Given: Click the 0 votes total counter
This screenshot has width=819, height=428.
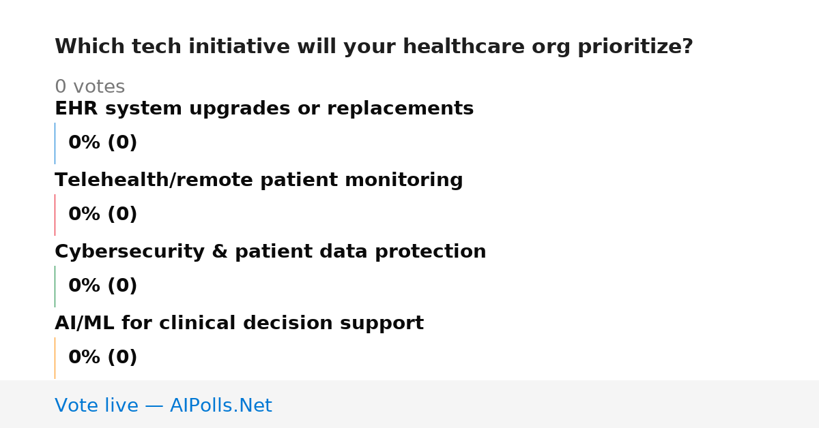Looking at the screenshot, I should (89, 87).
